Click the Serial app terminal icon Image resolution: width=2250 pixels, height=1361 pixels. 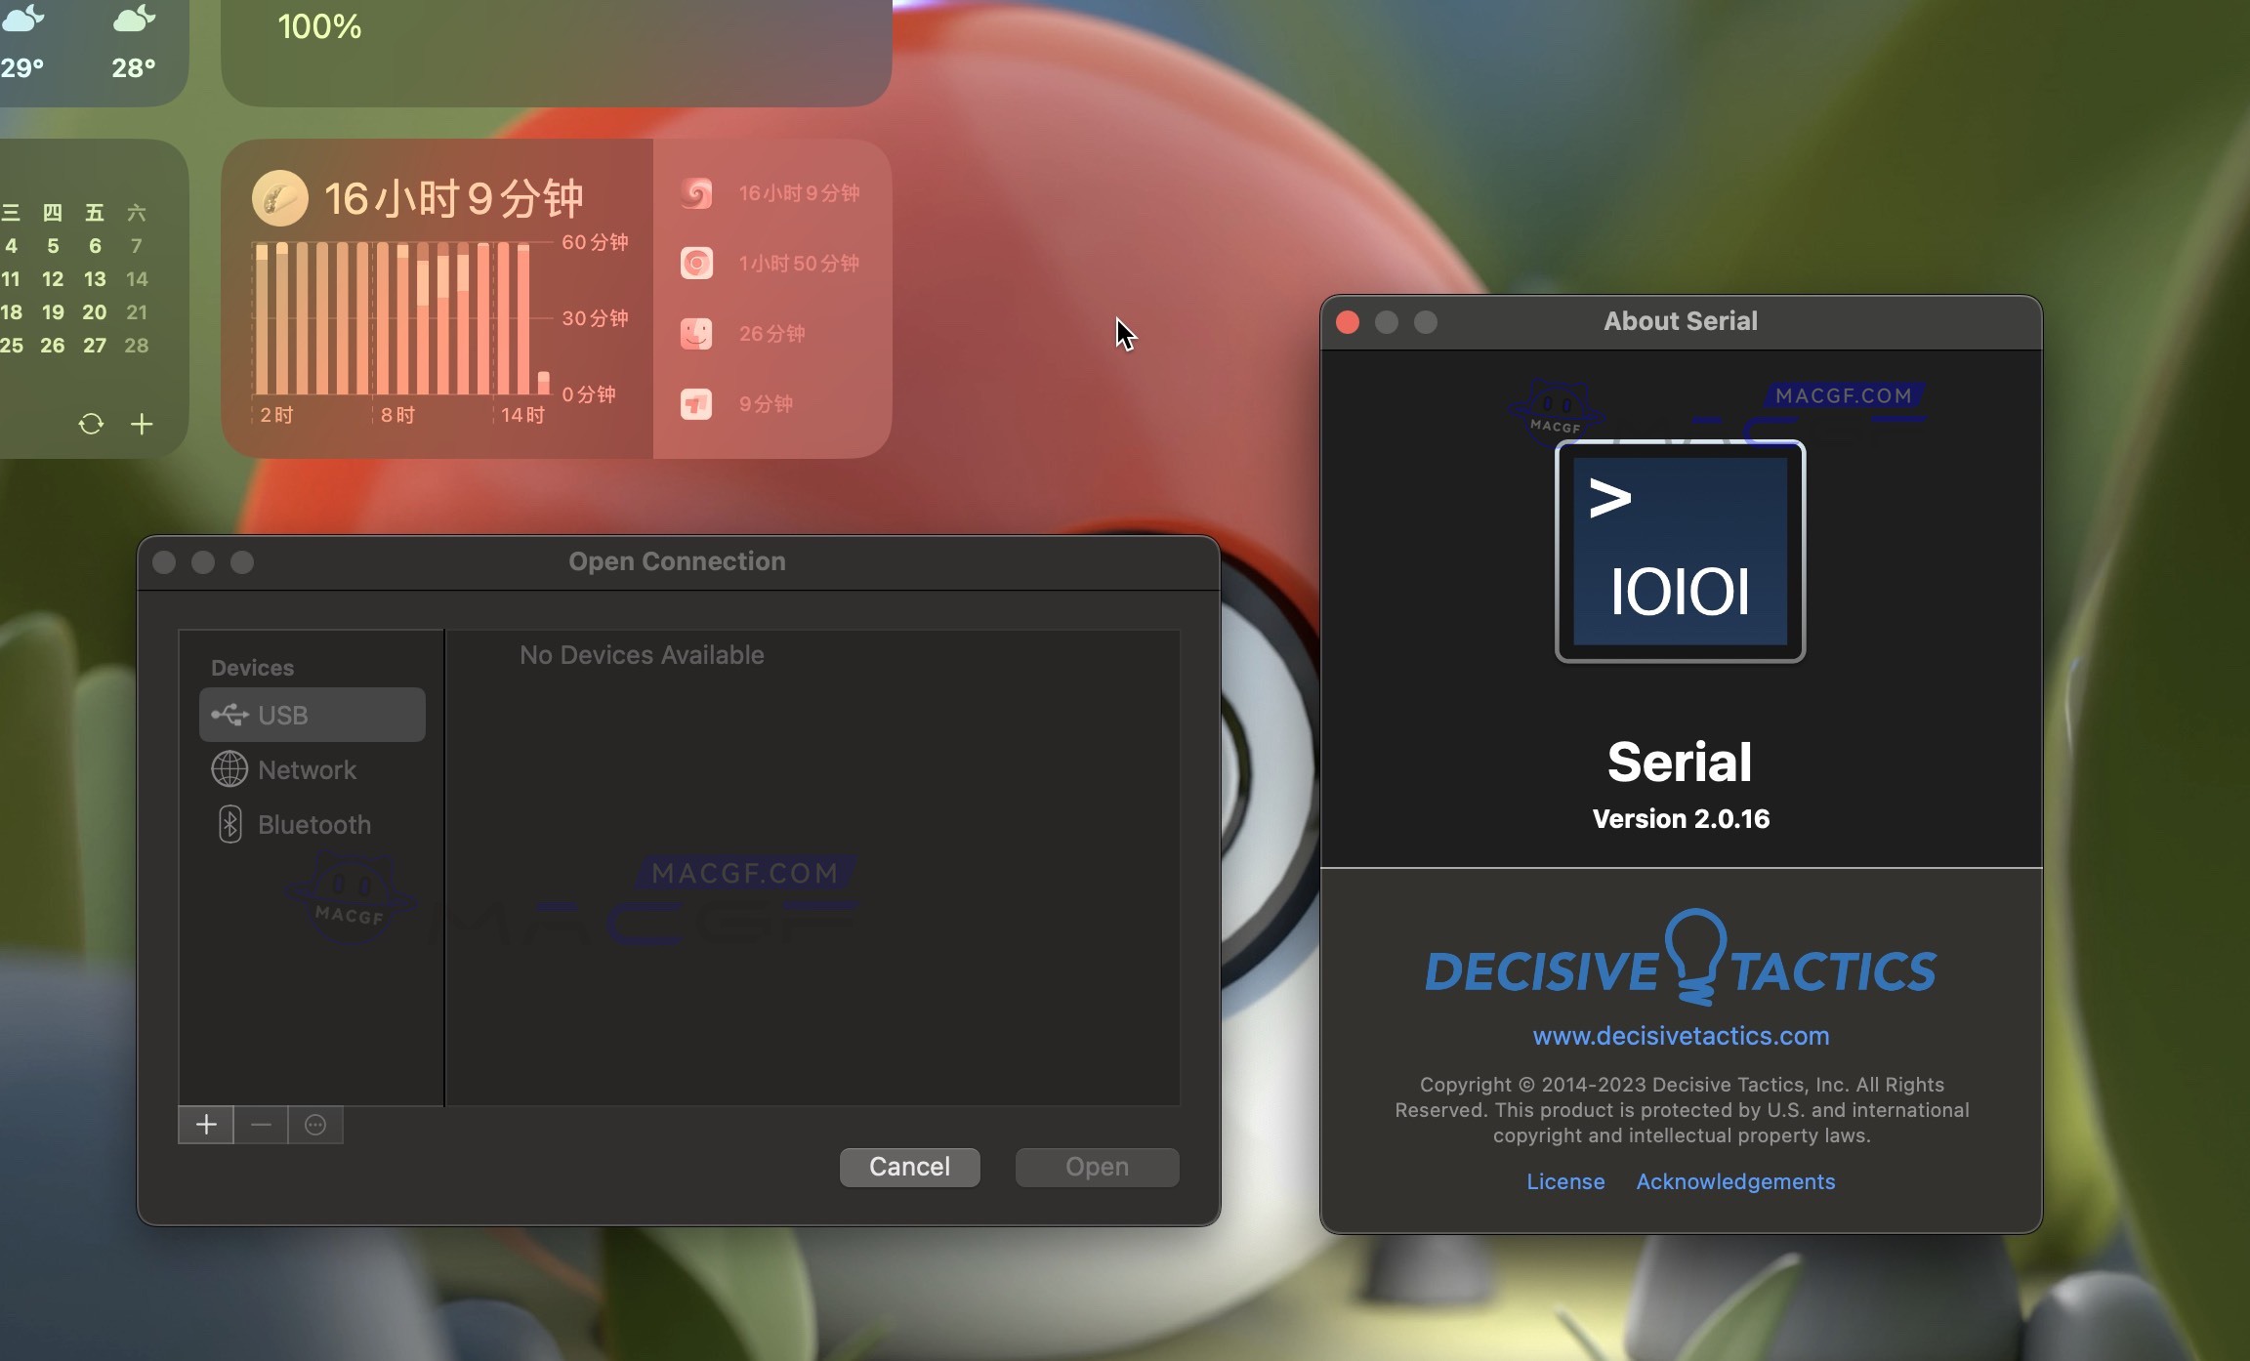point(1680,552)
